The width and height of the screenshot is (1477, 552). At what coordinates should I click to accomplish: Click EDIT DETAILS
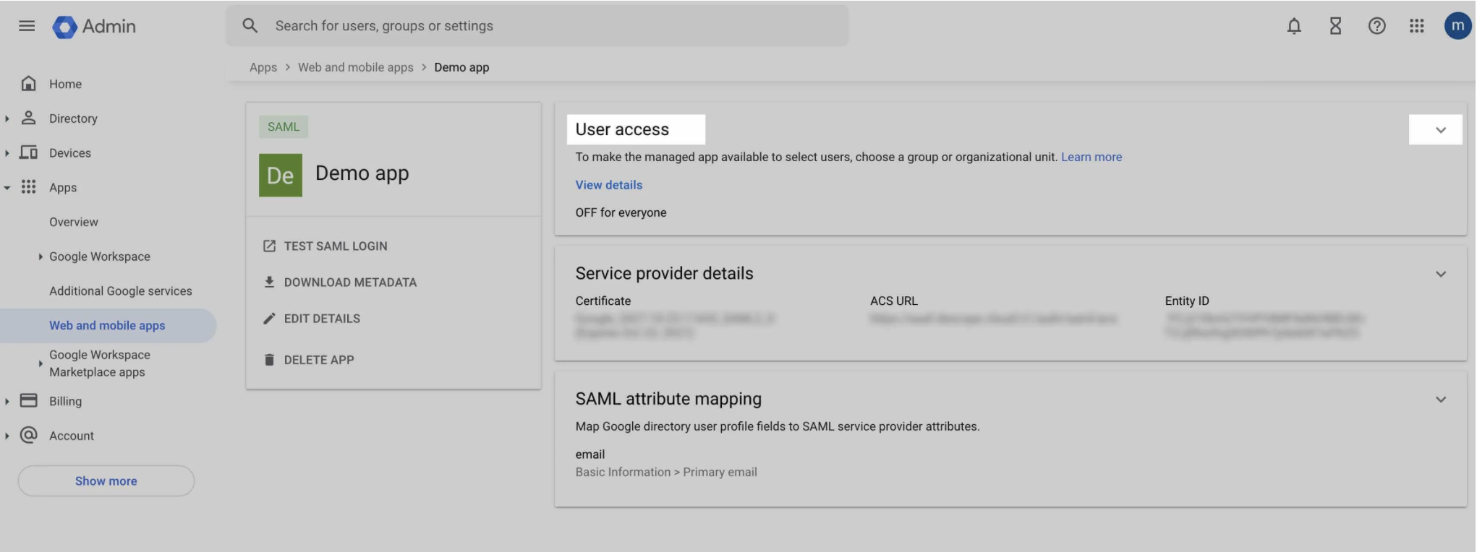[x=322, y=319]
